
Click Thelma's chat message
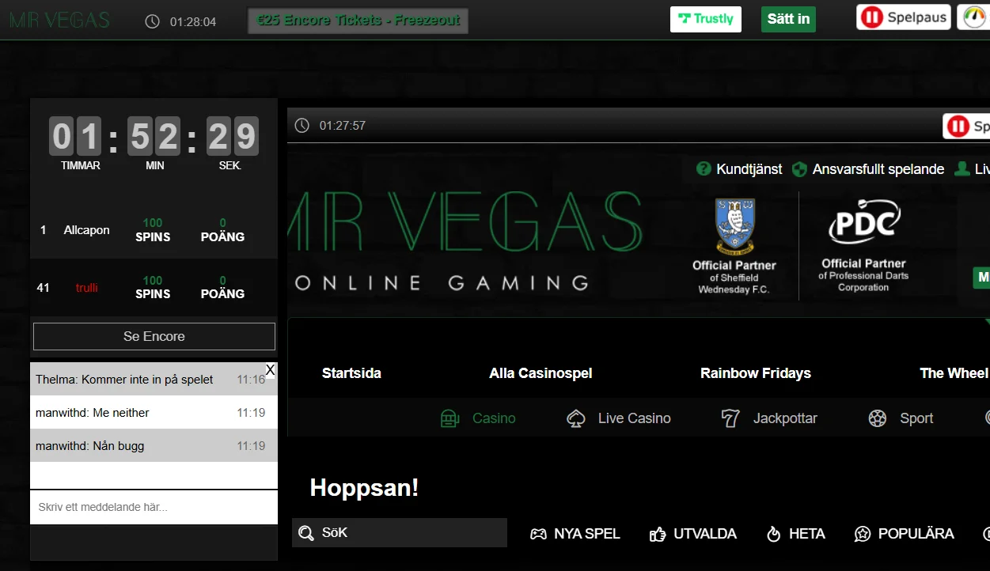(x=154, y=380)
